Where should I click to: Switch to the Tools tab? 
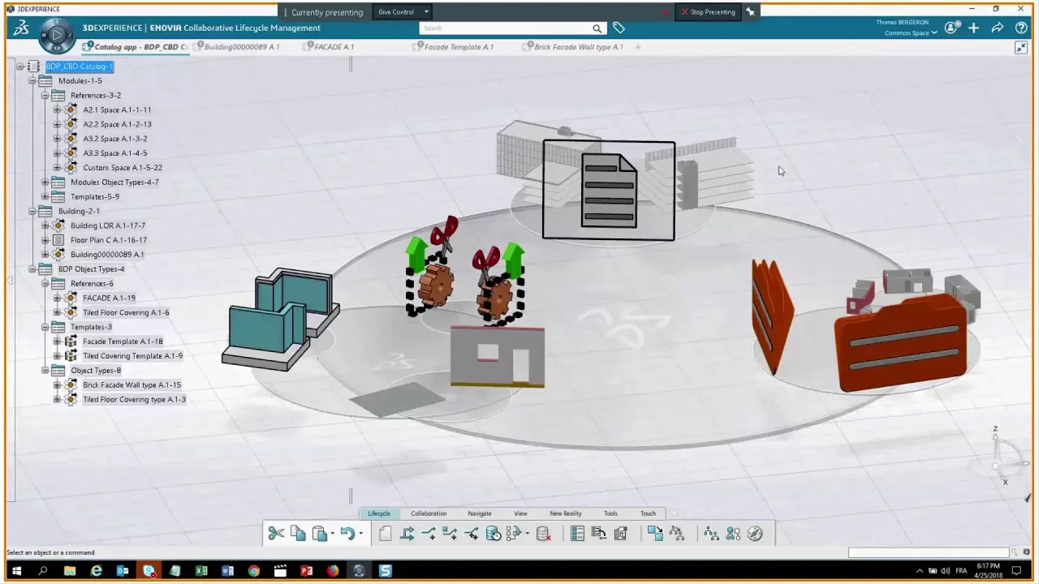pyautogui.click(x=610, y=513)
